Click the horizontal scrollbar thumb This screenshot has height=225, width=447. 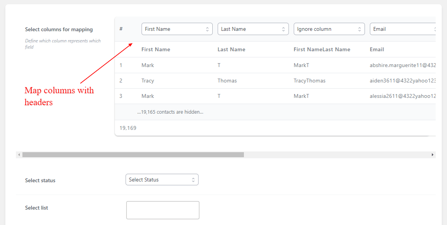point(133,154)
